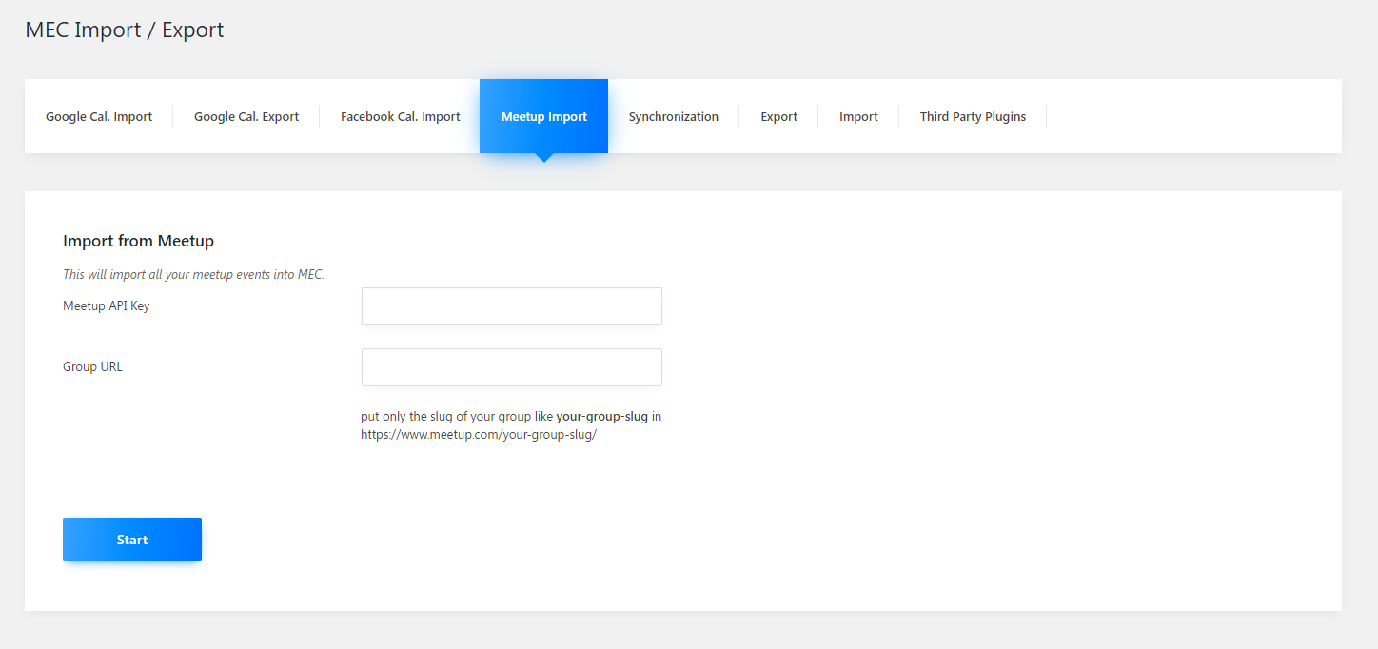Screen dimensions: 1378x649
Task: Click the Group URL label
Action: pyautogui.click(x=92, y=366)
